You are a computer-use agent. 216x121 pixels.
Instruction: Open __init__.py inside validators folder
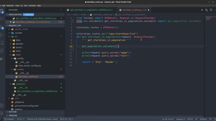(x=23, y=87)
